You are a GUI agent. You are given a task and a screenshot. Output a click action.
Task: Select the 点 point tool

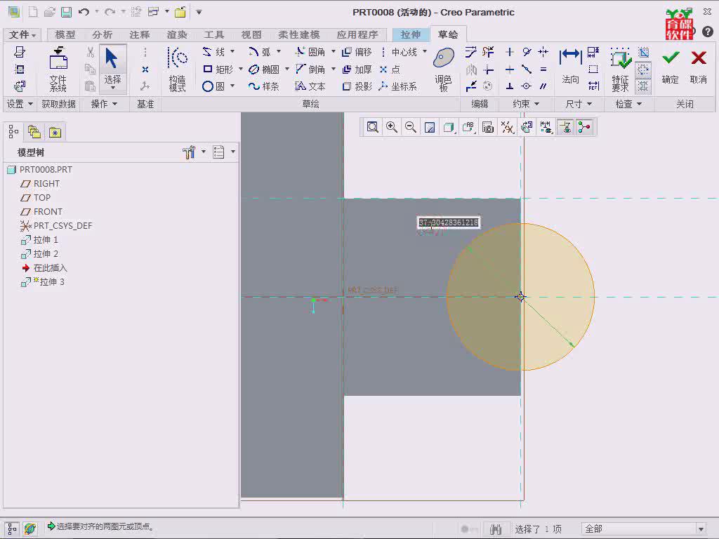point(390,69)
